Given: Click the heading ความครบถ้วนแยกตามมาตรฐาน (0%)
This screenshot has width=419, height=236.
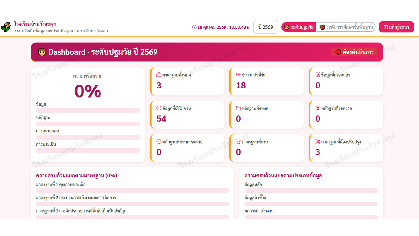Looking at the screenshot, I should [x=76, y=175].
